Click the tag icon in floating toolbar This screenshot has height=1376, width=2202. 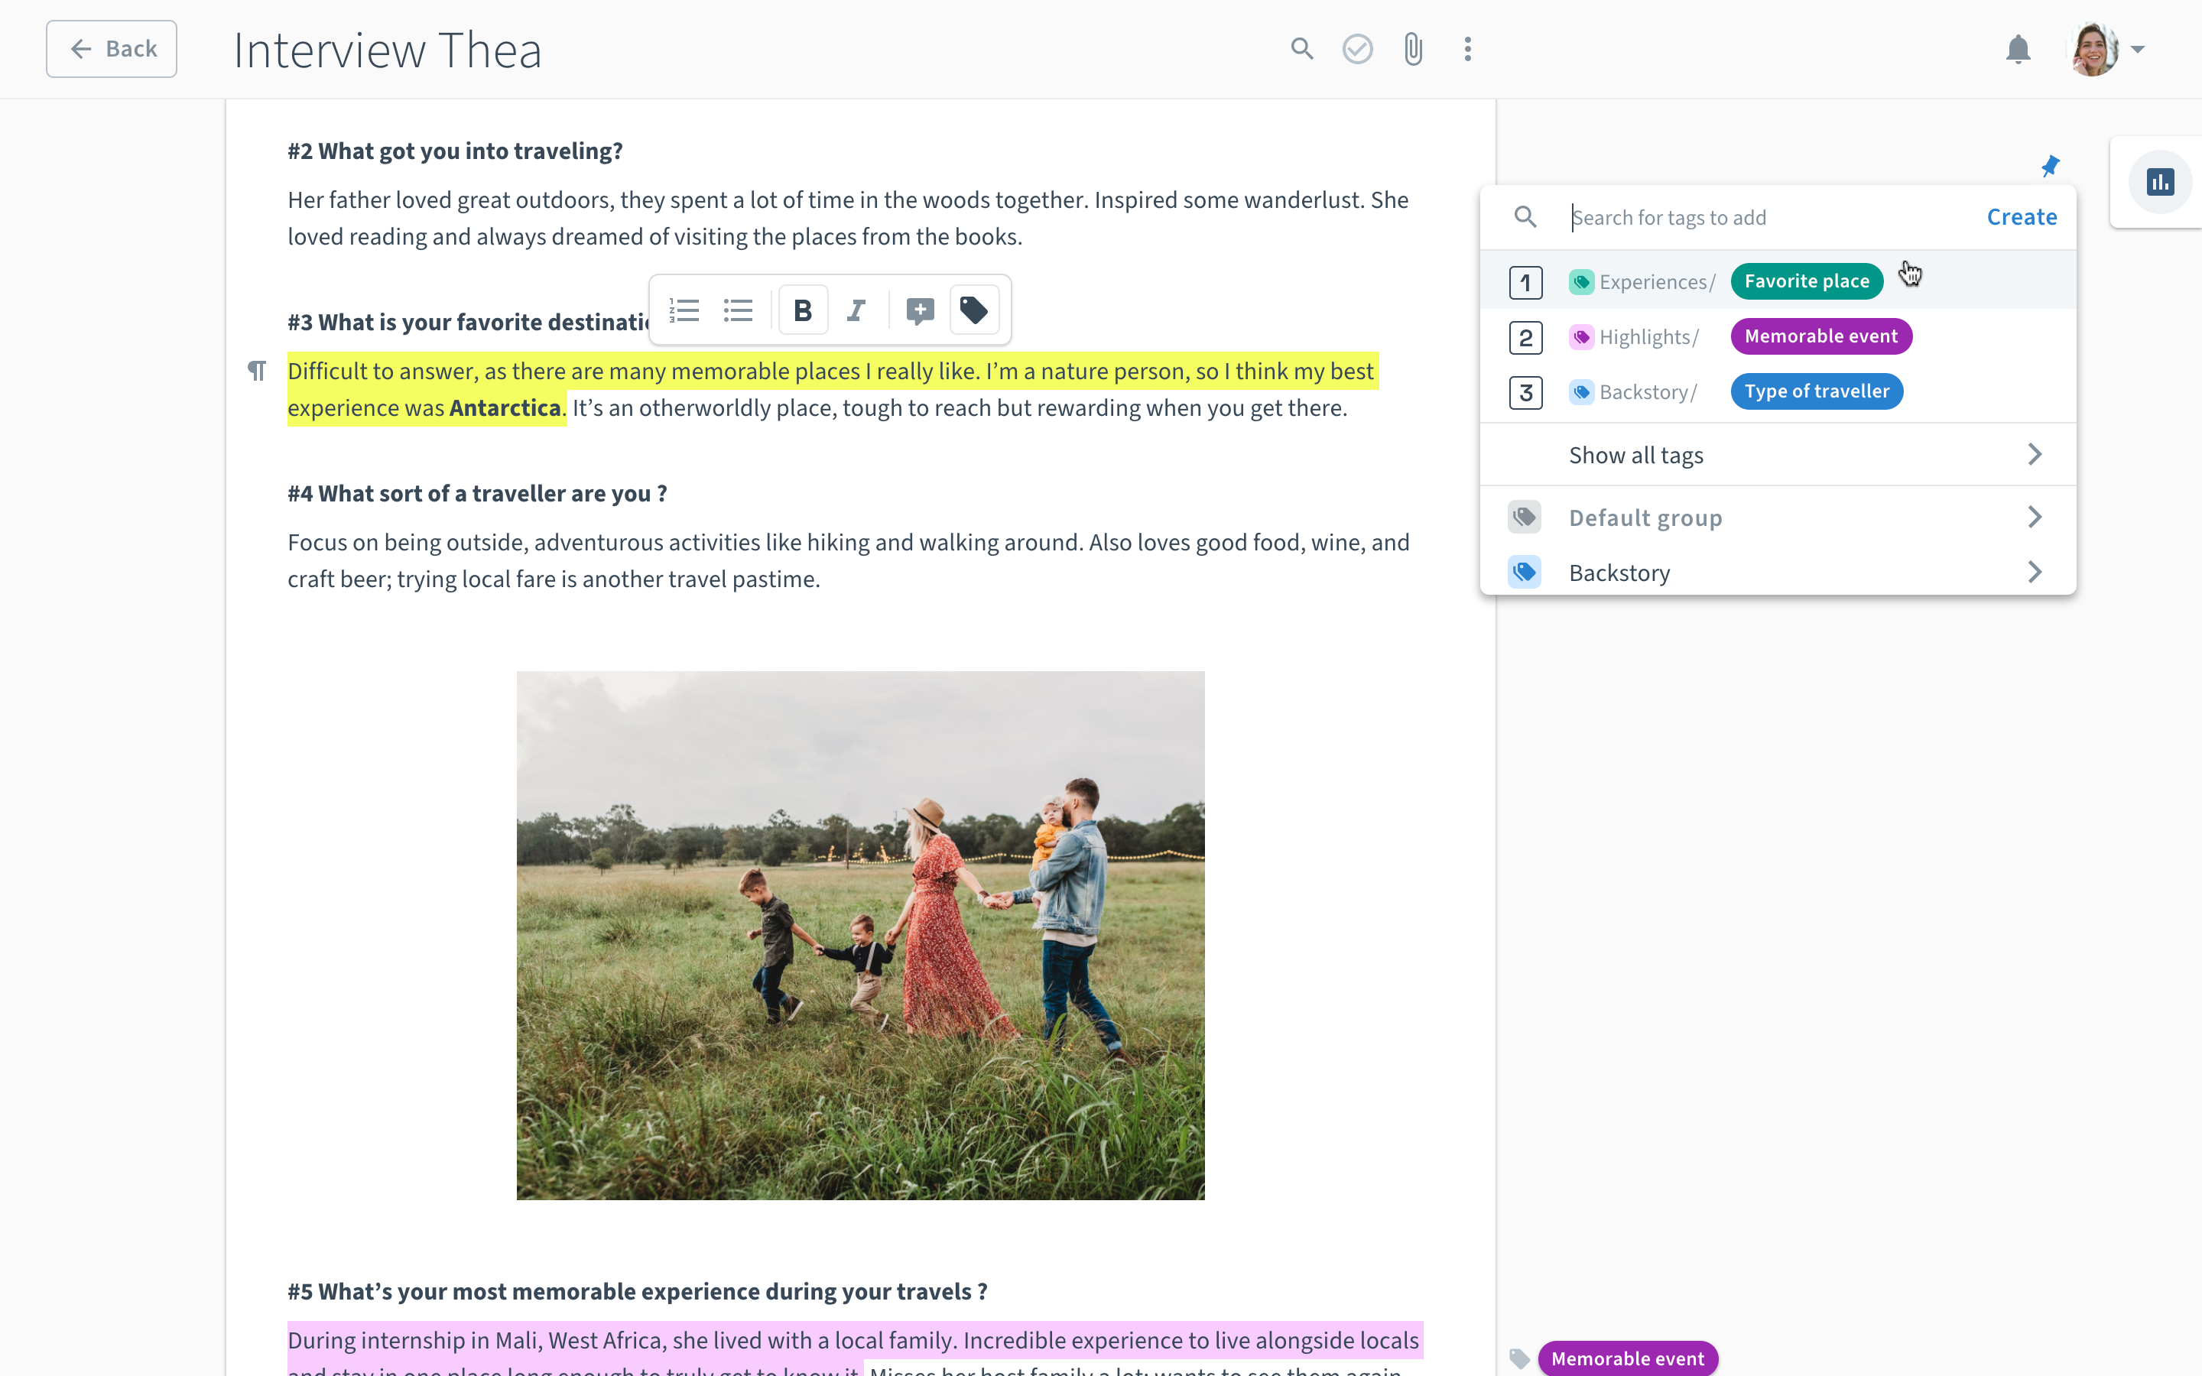[x=973, y=310]
